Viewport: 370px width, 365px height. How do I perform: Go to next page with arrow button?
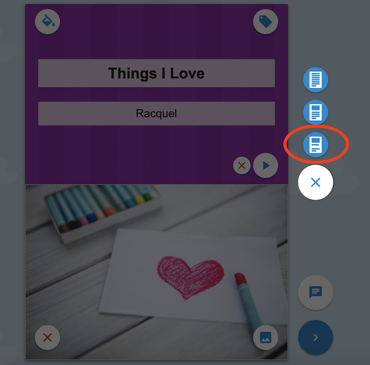[315, 337]
